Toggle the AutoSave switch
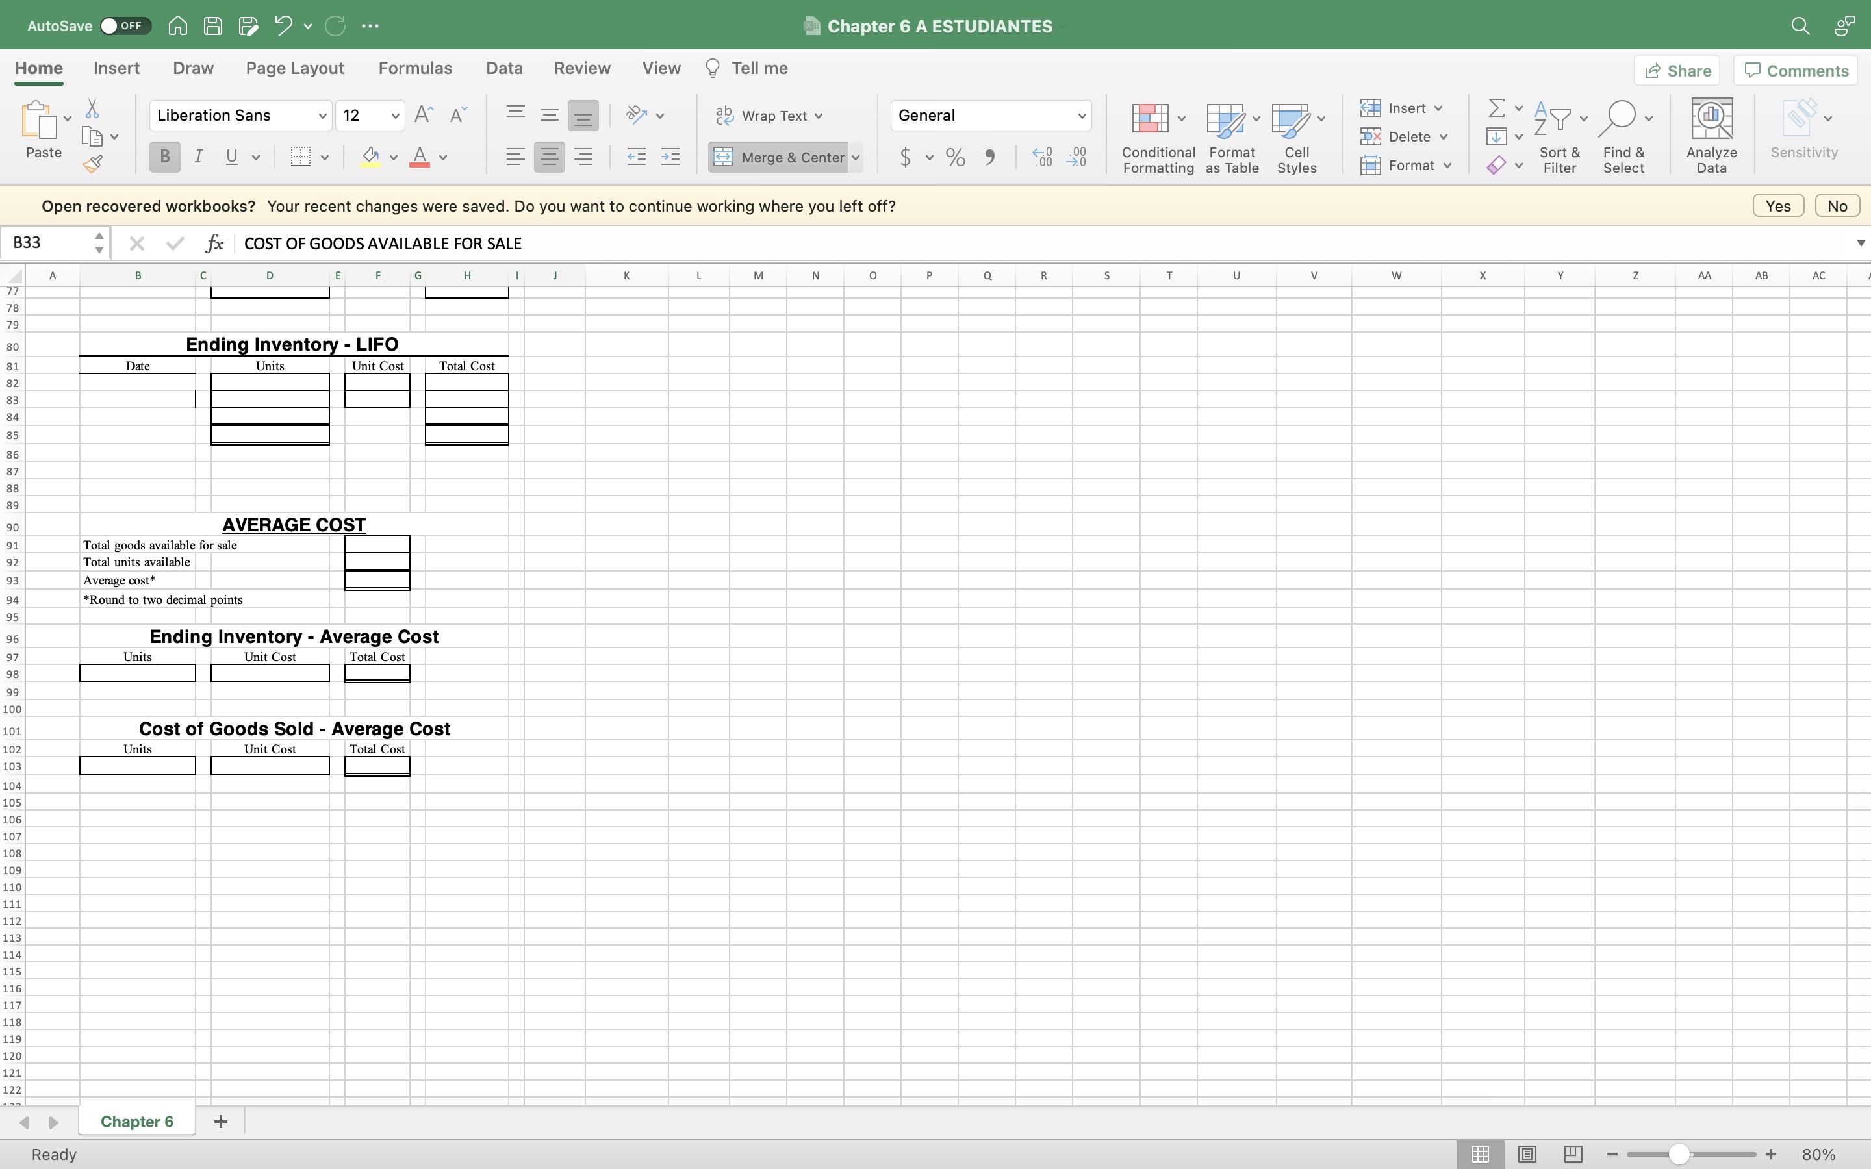Viewport: 1871px width, 1169px height. point(125,25)
